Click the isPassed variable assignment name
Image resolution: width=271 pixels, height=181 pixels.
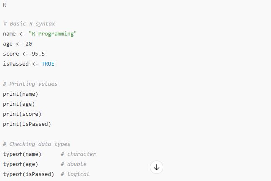[x=16, y=64]
